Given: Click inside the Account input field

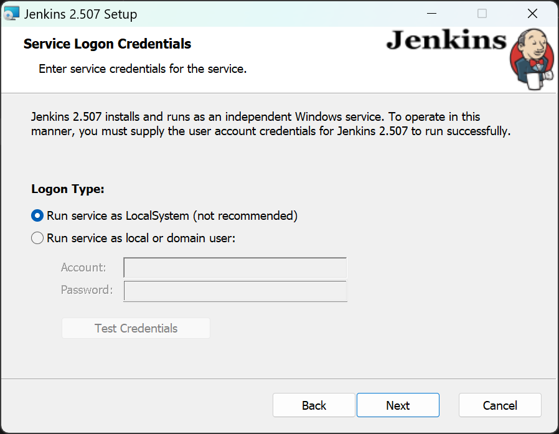Looking at the screenshot, I should click(x=235, y=267).
